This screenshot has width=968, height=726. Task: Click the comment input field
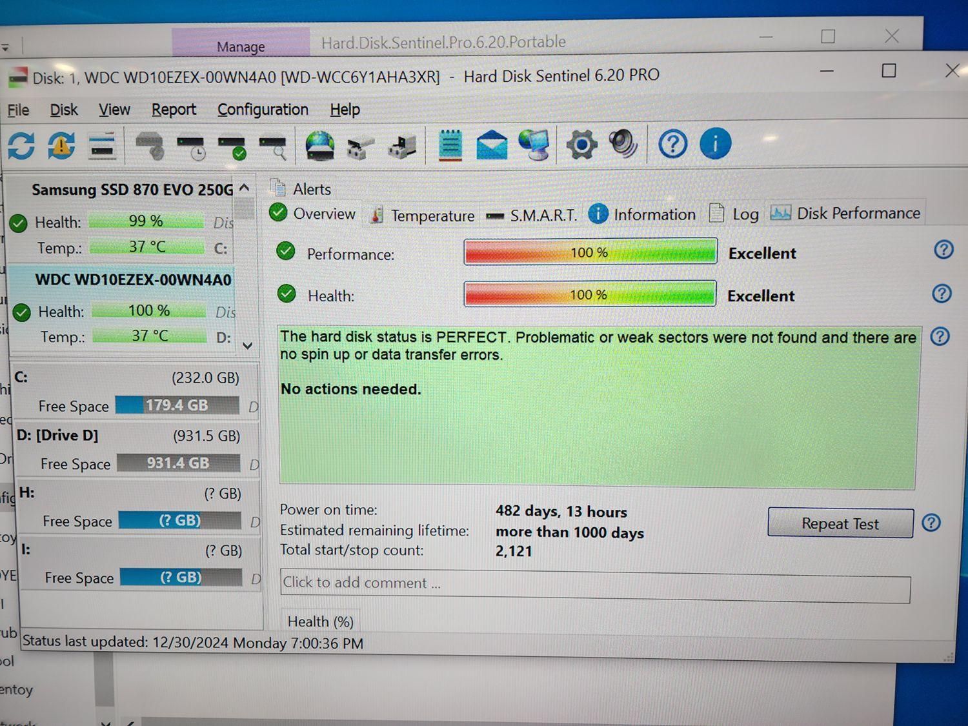pyautogui.click(x=595, y=585)
